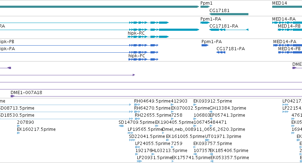Select the MED14 gene label
Image resolution: width=302 pixels, height=163 pixels.
point(280,3)
